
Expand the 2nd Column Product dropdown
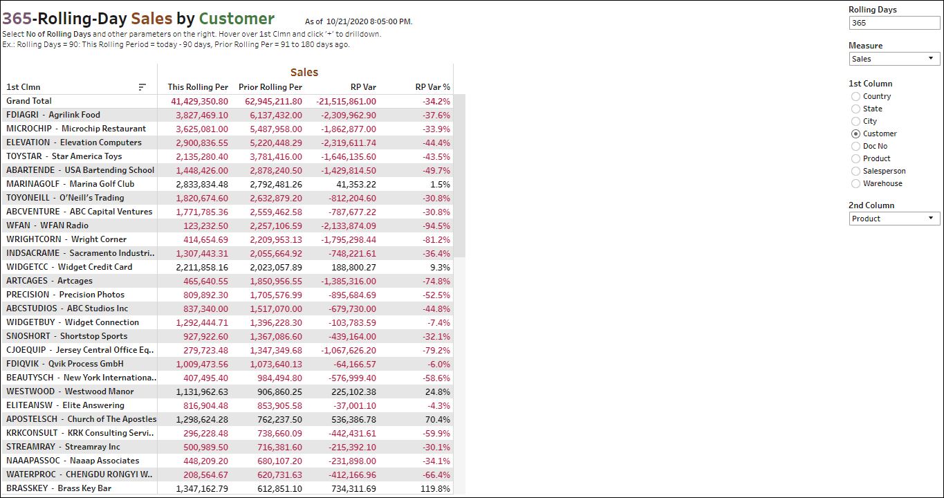(x=894, y=219)
